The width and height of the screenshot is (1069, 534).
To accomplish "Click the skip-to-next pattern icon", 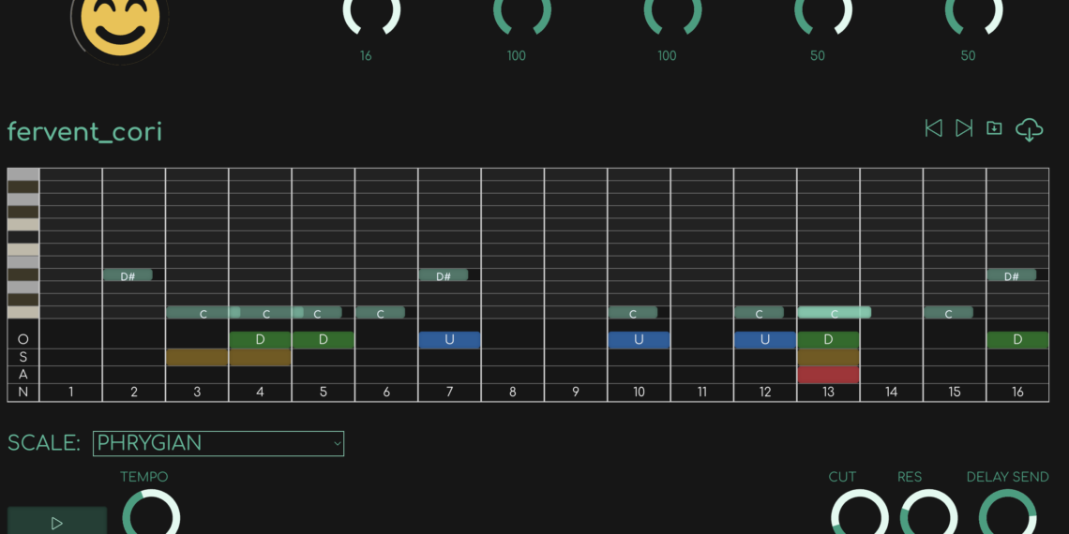I will click(x=963, y=128).
